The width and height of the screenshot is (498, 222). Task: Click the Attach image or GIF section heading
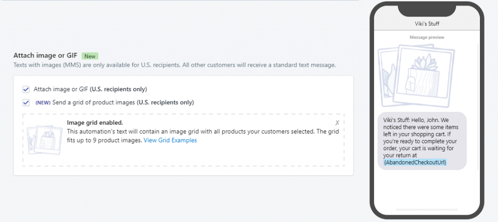(x=46, y=56)
